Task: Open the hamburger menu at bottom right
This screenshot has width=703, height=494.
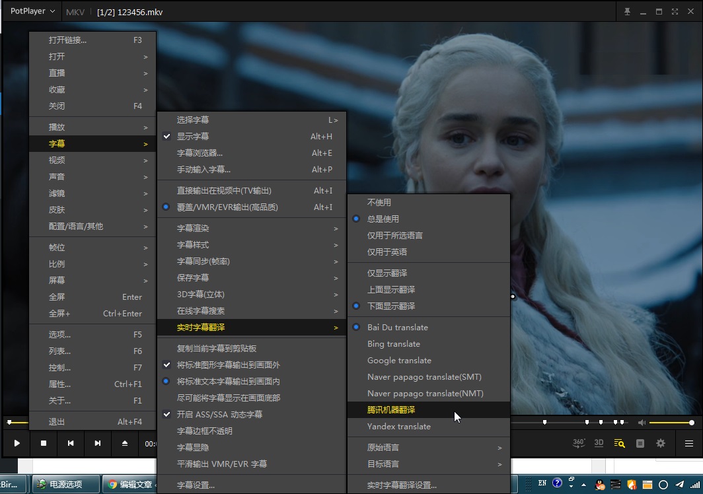Action: point(688,443)
